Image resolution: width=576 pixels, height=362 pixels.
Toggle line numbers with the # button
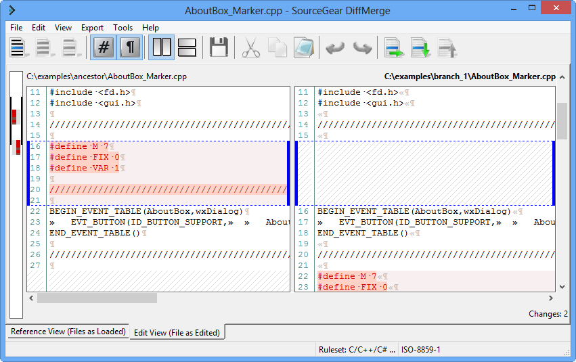(x=103, y=48)
